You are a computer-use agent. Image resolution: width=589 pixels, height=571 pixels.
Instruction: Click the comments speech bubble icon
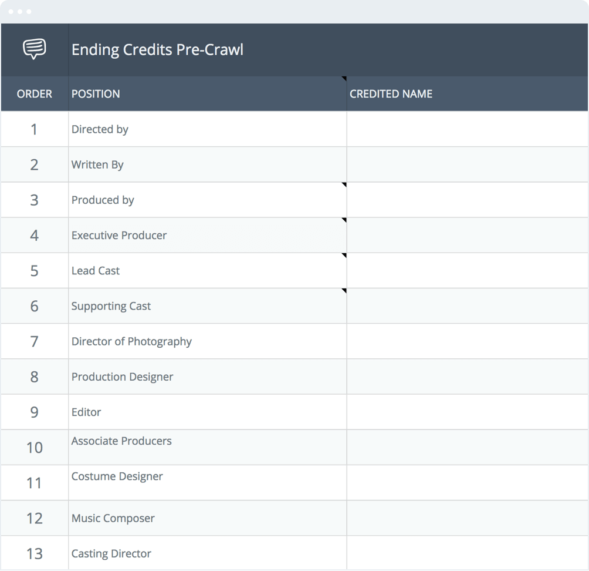(x=34, y=49)
